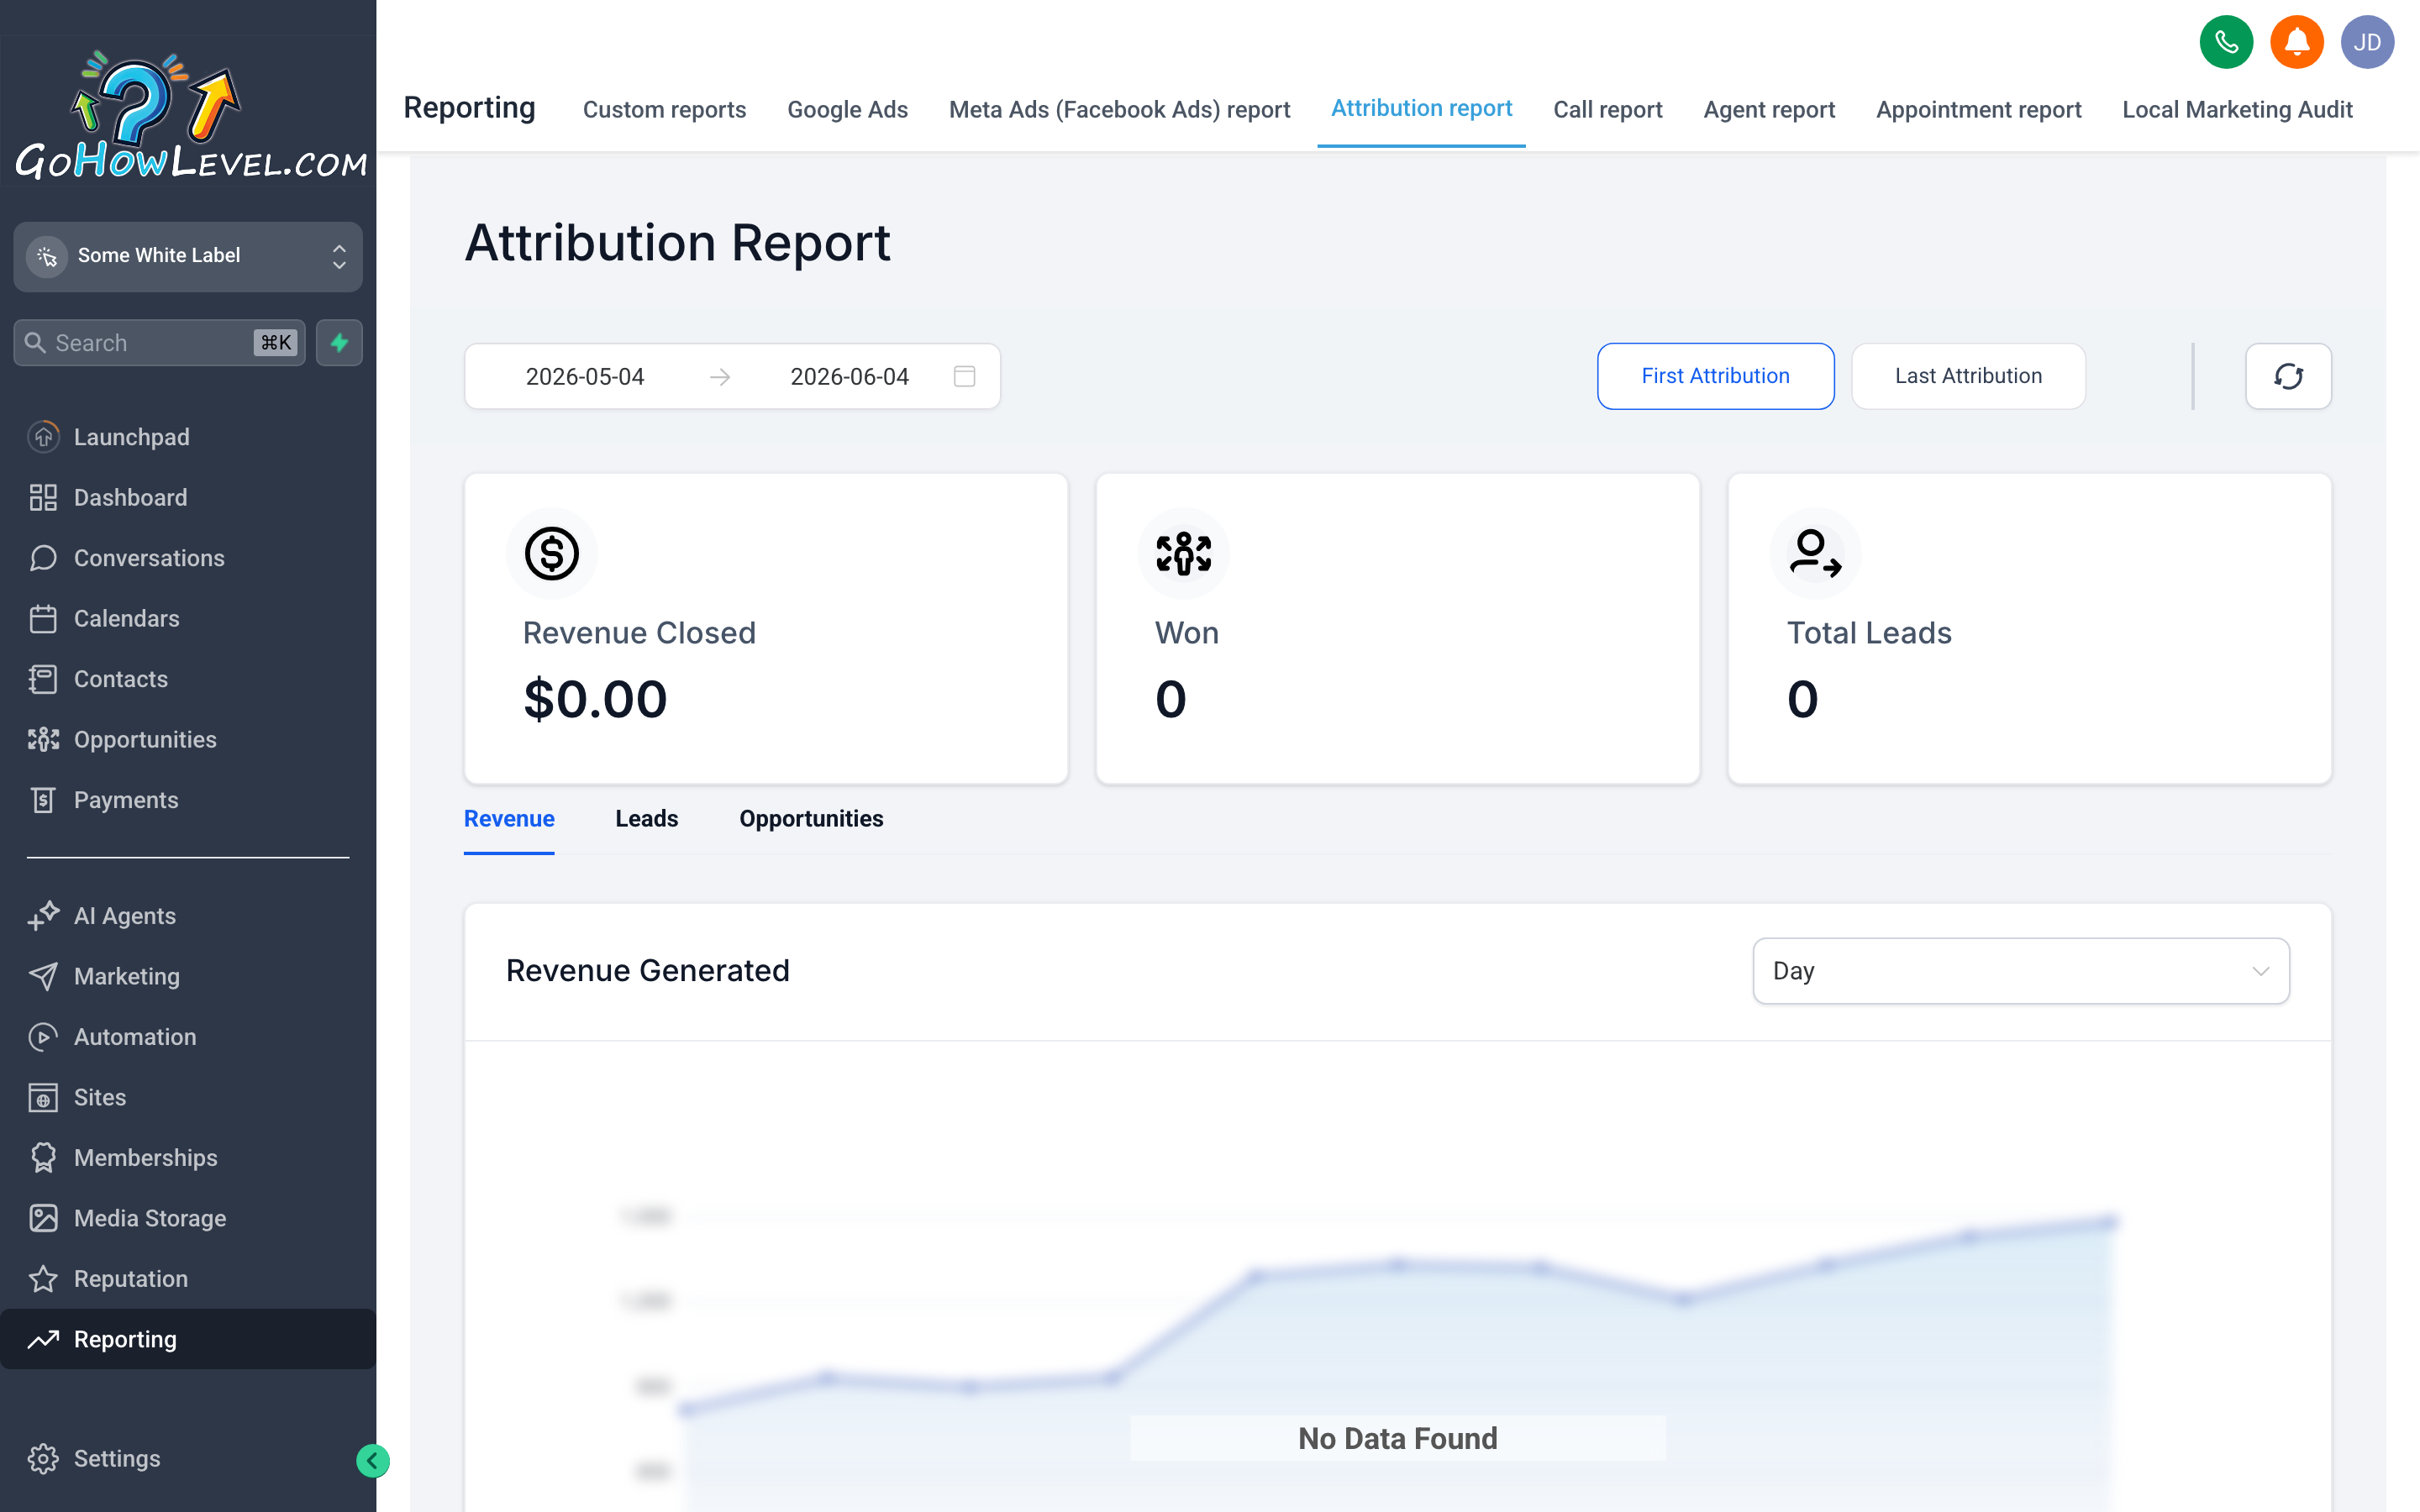This screenshot has height=1512, width=2420.
Task: Open the JD user avatar menu
Action: [x=2367, y=42]
